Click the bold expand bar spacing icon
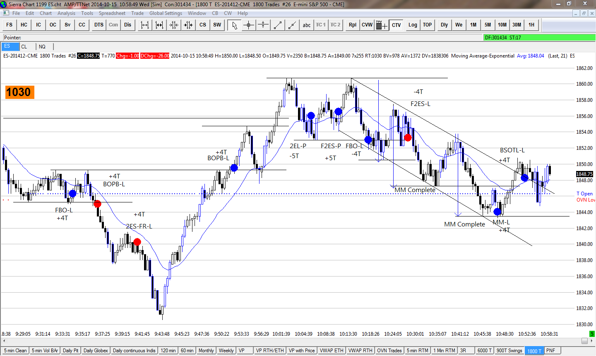This screenshot has height=356, width=596. point(159,25)
